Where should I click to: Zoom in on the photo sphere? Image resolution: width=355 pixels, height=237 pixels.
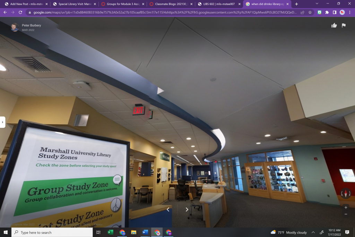click(x=346, y=207)
